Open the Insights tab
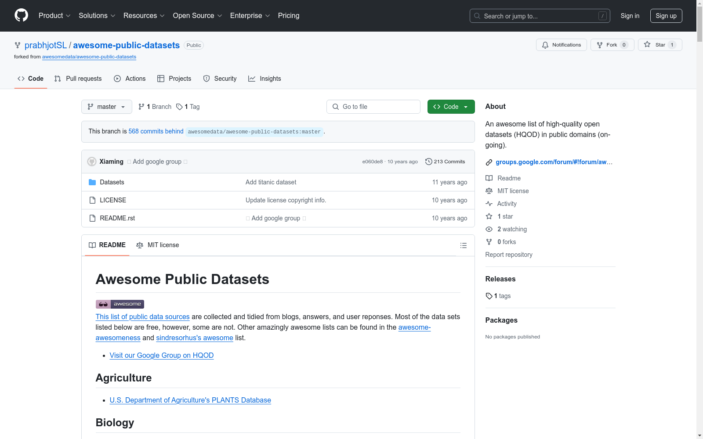 (x=265, y=79)
